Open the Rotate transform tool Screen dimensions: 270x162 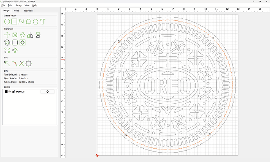[22, 35]
